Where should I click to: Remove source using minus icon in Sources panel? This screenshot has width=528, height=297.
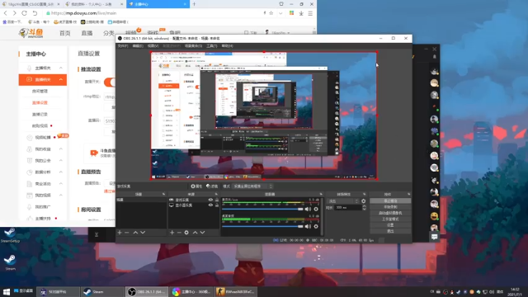point(179,233)
